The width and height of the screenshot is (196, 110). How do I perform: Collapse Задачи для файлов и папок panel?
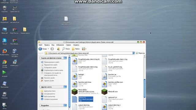click(65, 58)
